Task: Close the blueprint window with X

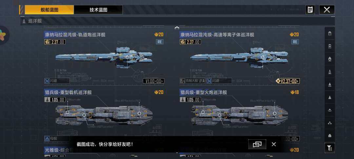Action: (327, 10)
